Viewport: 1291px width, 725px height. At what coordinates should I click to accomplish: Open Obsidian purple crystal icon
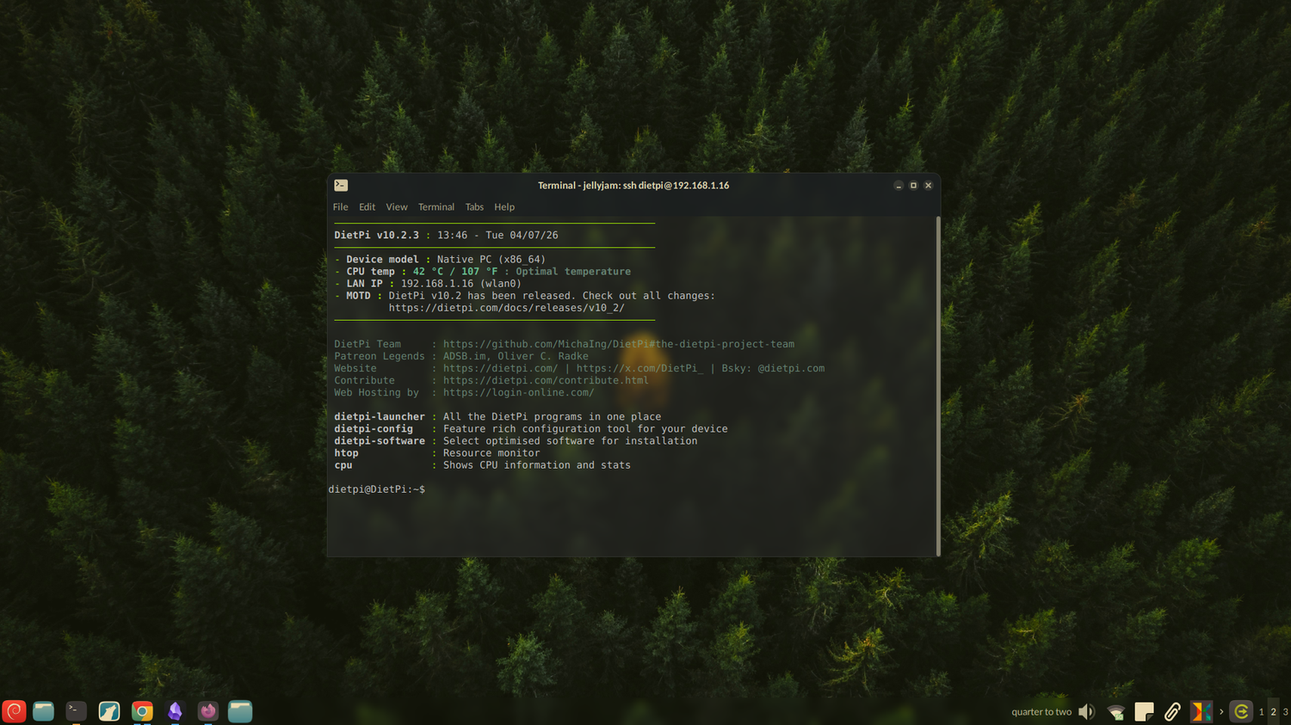[x=175, y=711]
